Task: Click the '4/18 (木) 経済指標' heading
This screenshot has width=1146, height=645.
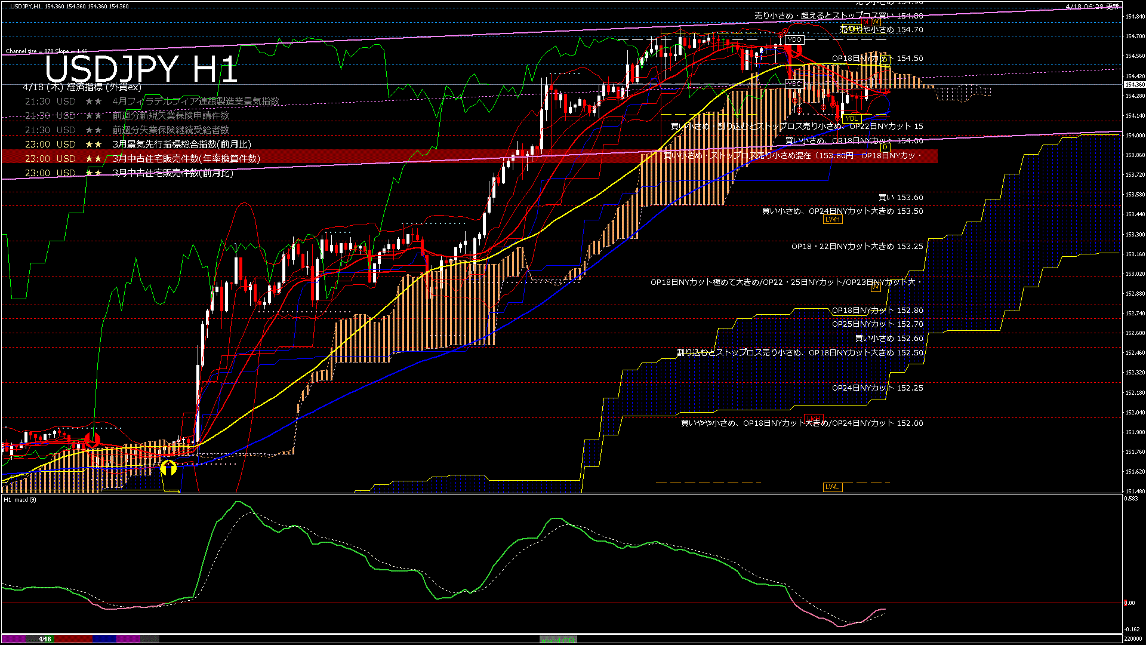Action: [x=82, y=87]
